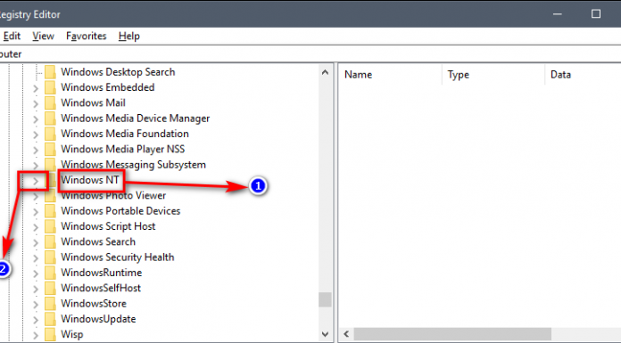The width and height of the screenshot is (621, 343).
Task: Click the Windows Media Player NSS folder icon
Action: pos(50,150)
